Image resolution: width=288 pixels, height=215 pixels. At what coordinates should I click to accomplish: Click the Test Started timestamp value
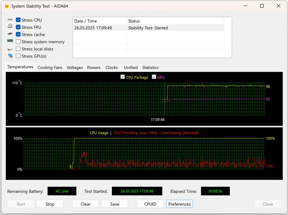coord(137,191)
